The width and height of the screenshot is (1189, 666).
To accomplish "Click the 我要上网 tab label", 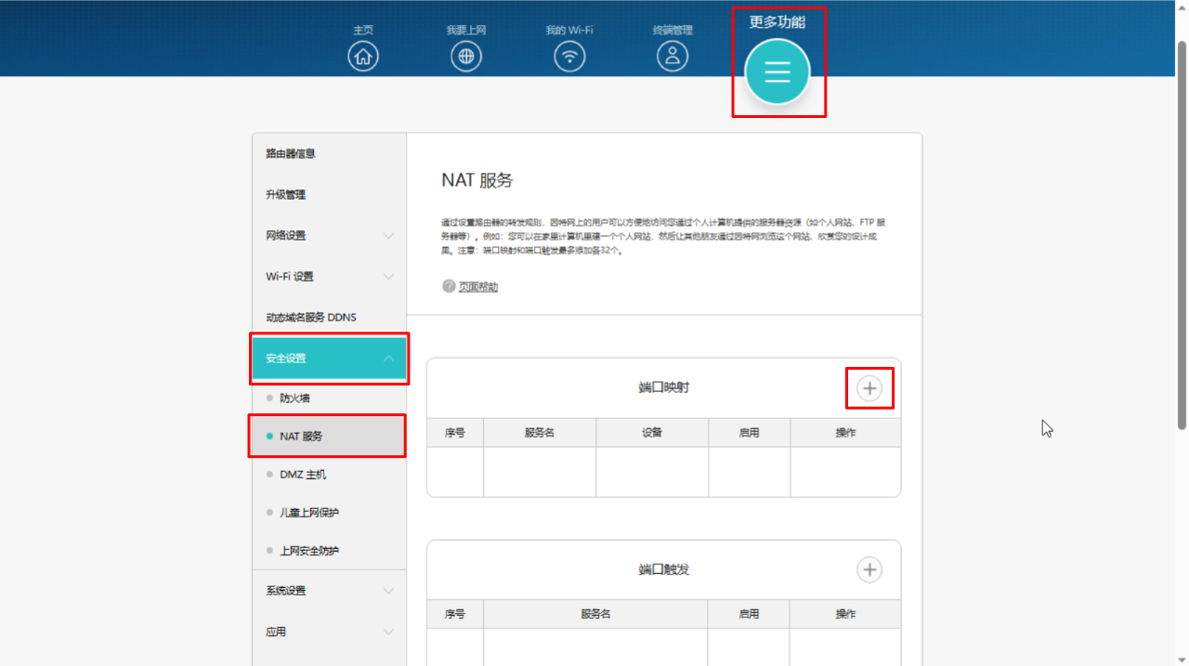I will pyautogui.click(x=466, y=30).
